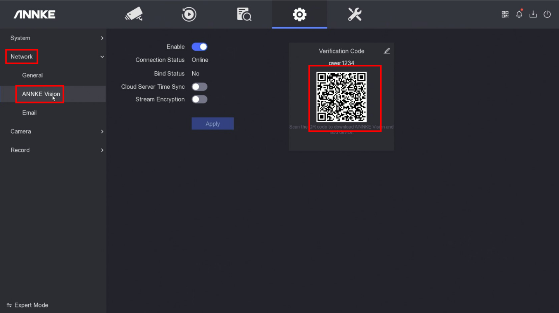Open the Email settings item
Viewport: 559px width, 313px height.
29,113
